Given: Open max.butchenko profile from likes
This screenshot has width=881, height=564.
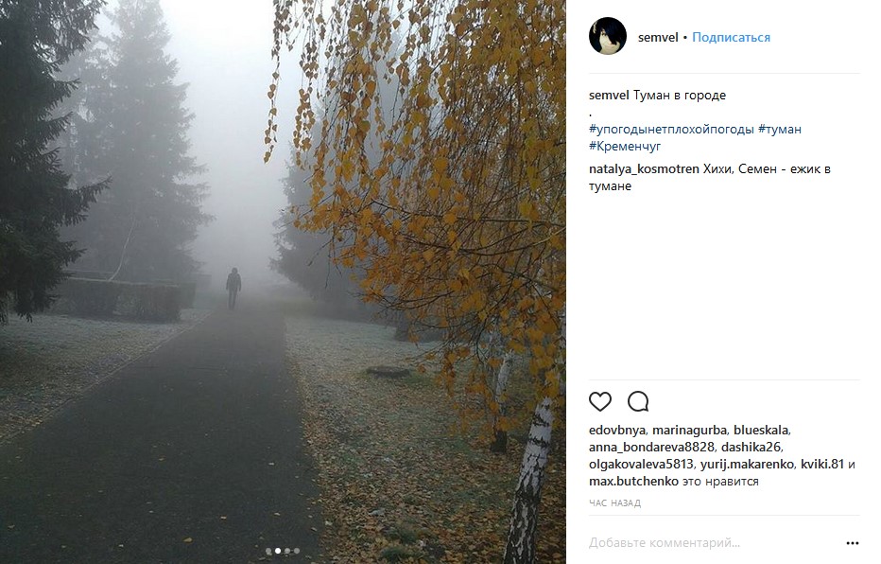Looking at the screenshot, I should 633,482.
